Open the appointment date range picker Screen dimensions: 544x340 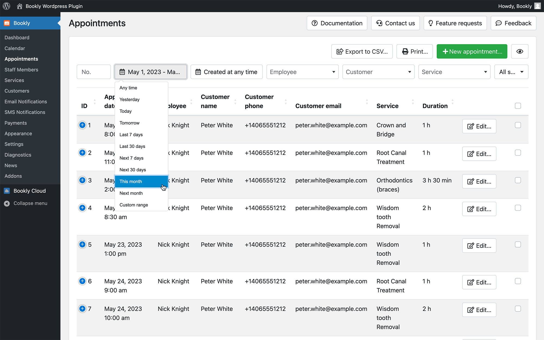(151, 72)
